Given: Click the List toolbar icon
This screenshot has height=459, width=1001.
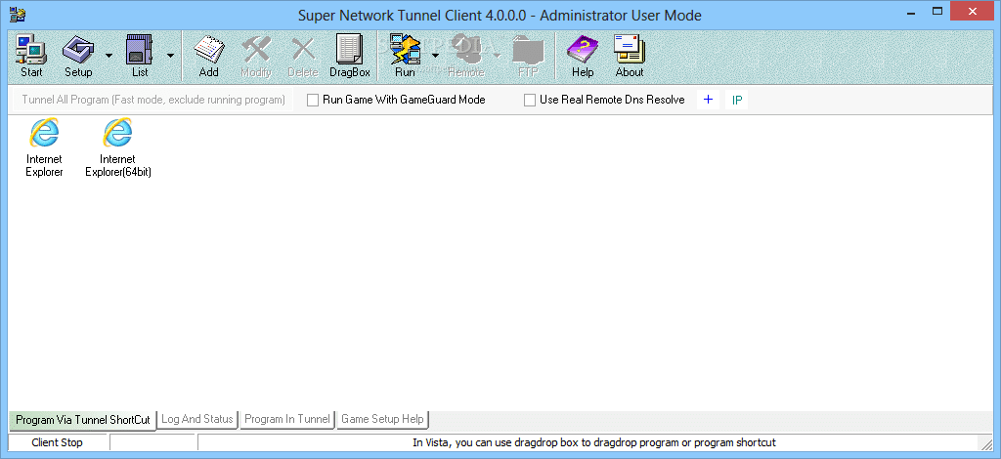Looking at the screenshot, I should [140, 55].
